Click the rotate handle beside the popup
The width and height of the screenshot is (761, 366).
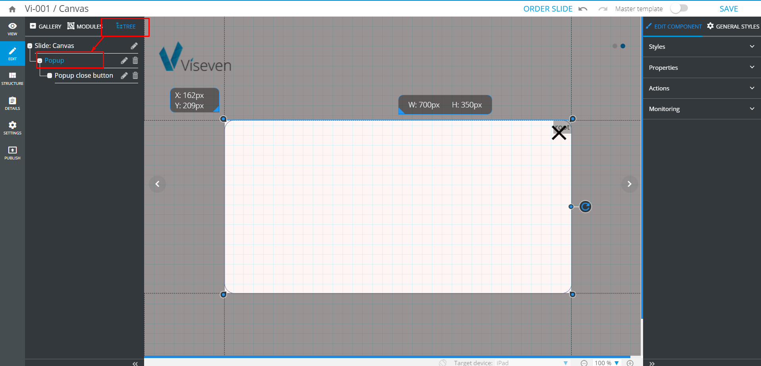585,207
